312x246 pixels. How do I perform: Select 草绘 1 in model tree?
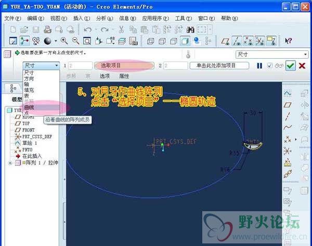[x=26, y=143]
